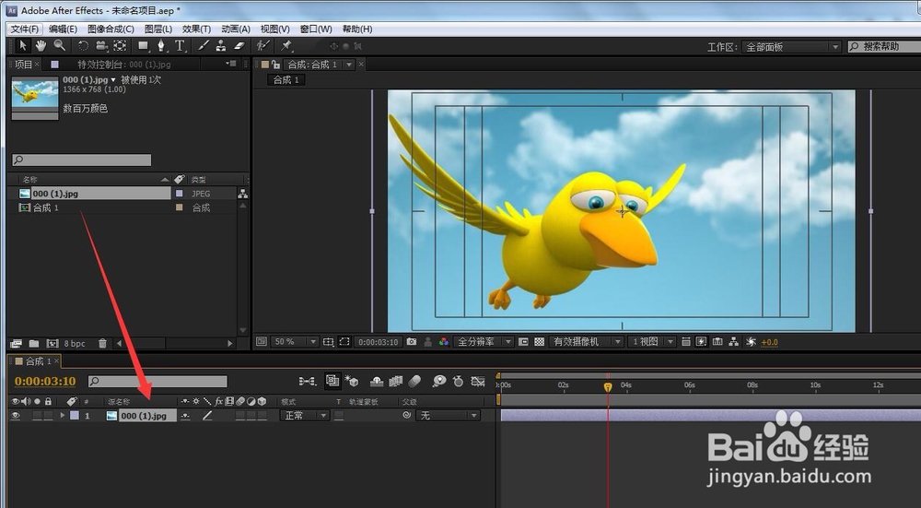Create a new composition from Project panel
This screenshot has height=508, width=921.
point(52,343)
